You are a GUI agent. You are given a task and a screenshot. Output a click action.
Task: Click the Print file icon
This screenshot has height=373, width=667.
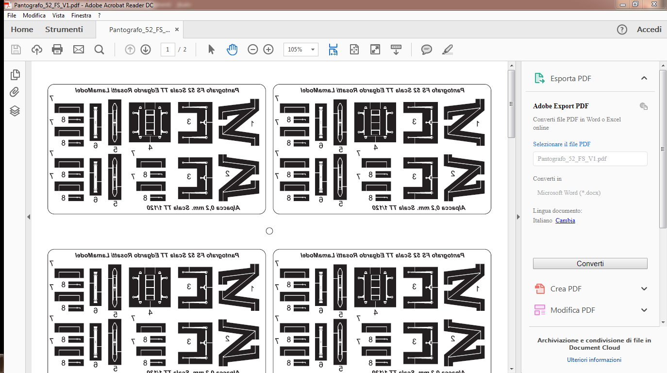click(57, 50)
